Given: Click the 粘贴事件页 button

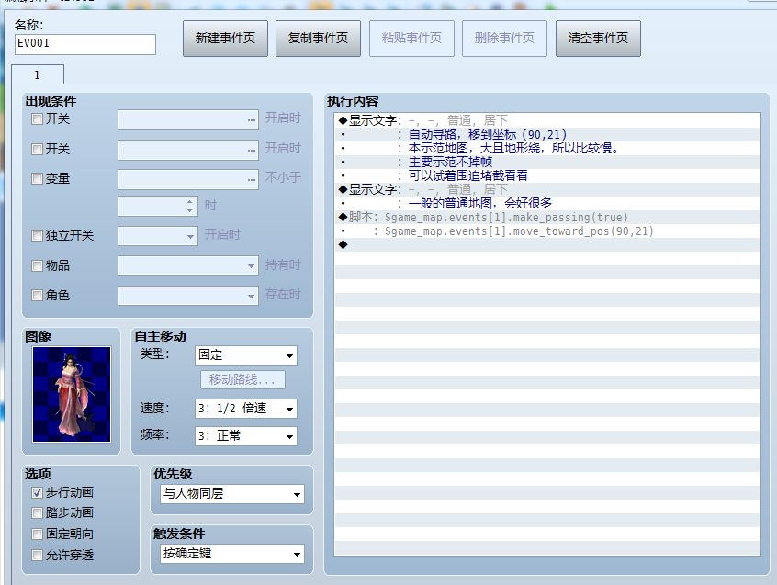Looking at the screenshot, I should click(411, 39).
